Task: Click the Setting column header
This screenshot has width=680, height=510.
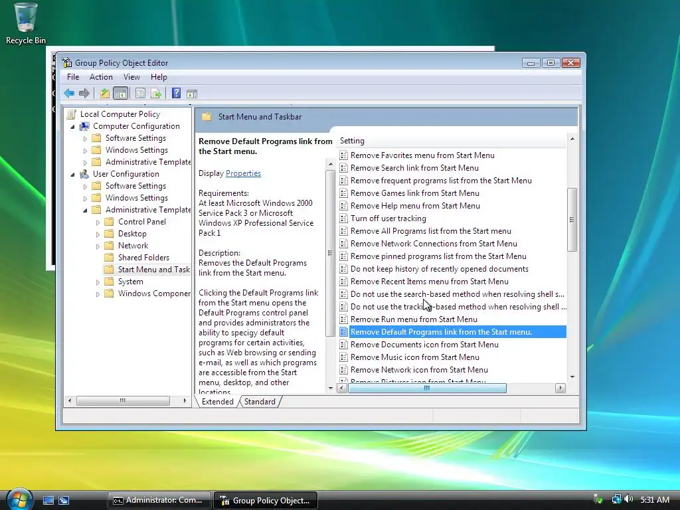Action: [451, 141]
